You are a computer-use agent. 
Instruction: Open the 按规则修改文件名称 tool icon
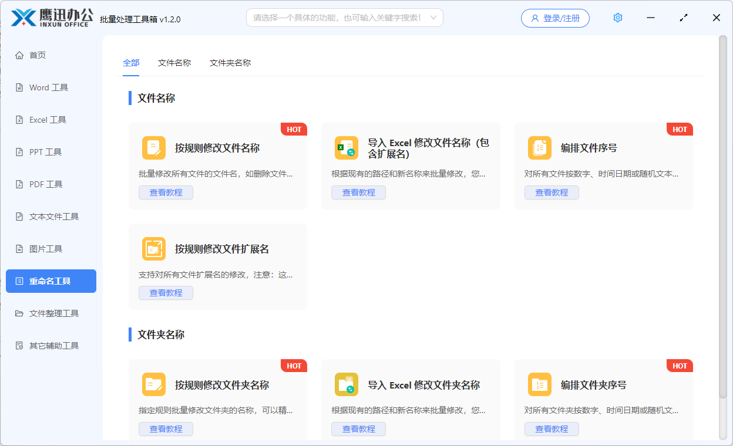154,148
